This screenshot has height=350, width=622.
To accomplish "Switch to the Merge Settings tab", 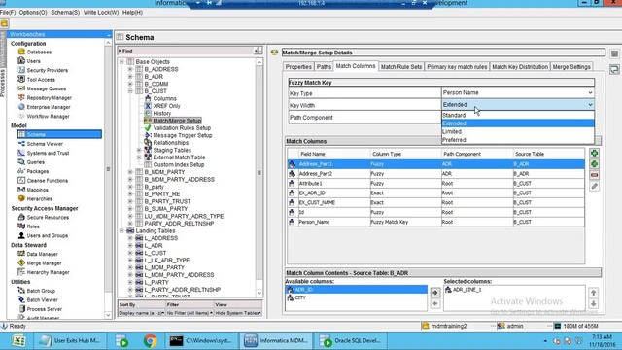I will click(571, 67).
